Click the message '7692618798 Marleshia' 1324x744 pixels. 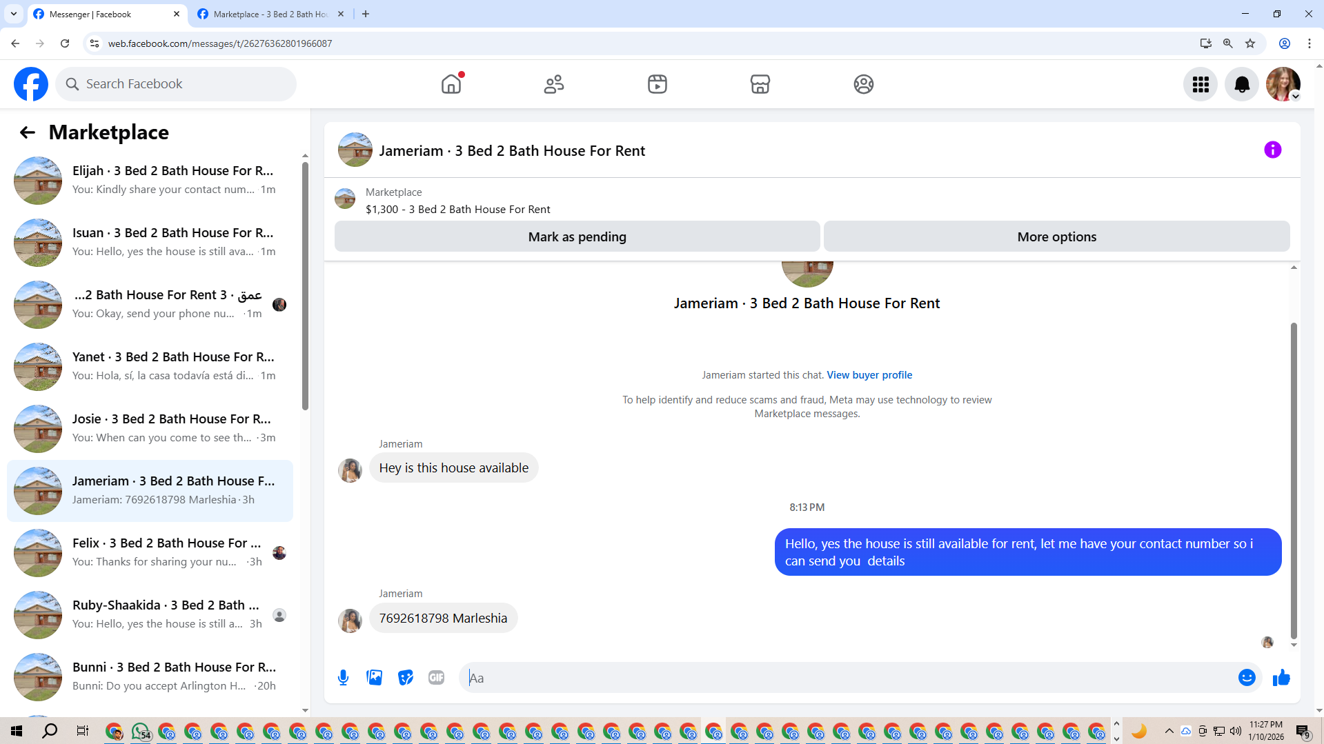[x=443, y=619]
